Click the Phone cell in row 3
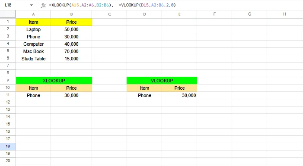 tap(33, 37)
